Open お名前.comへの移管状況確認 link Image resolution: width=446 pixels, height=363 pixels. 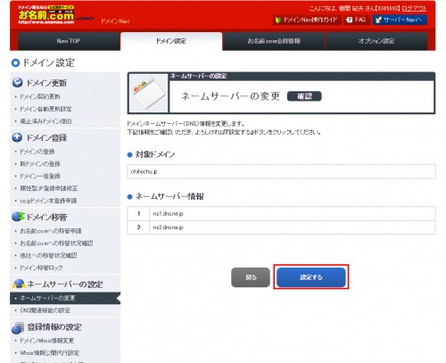[x=56, y=243]
